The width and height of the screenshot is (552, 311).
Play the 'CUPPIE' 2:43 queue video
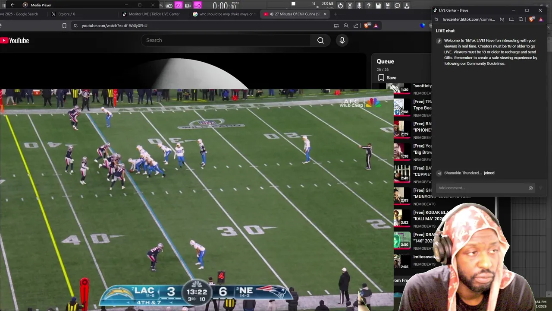click(x=402, y=173)
